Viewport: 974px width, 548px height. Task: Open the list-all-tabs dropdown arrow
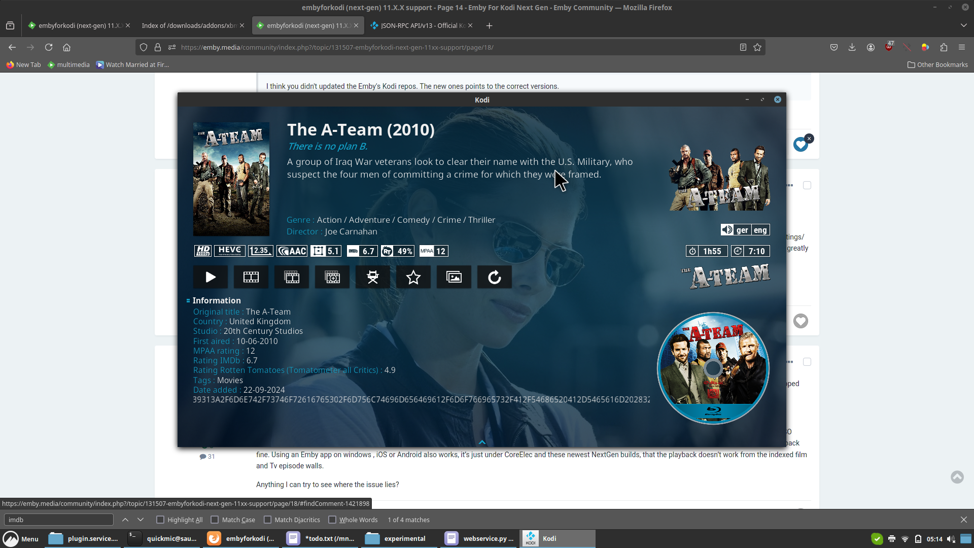pyautogui.click(x=963, y=25)
